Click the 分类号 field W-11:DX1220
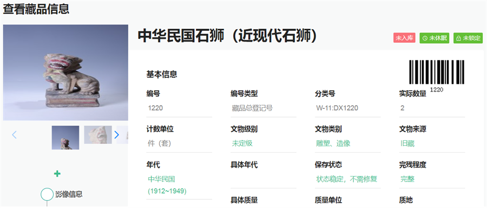 (x=347, y=108)
